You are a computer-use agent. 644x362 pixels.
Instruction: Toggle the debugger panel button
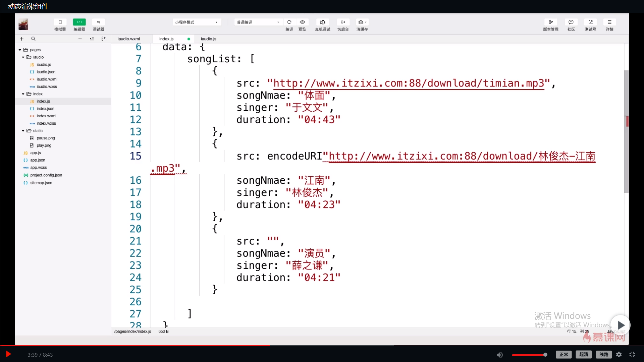pyautogui.click(x=98, y=22)
